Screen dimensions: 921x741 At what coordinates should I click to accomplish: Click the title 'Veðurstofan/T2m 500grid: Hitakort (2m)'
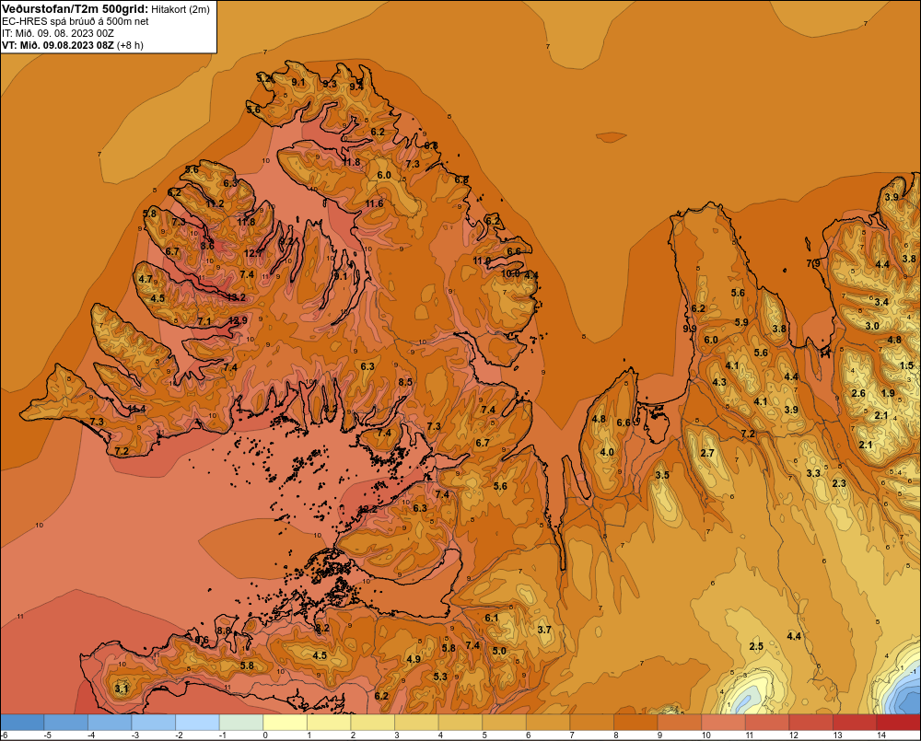click(x=106, y=9)
